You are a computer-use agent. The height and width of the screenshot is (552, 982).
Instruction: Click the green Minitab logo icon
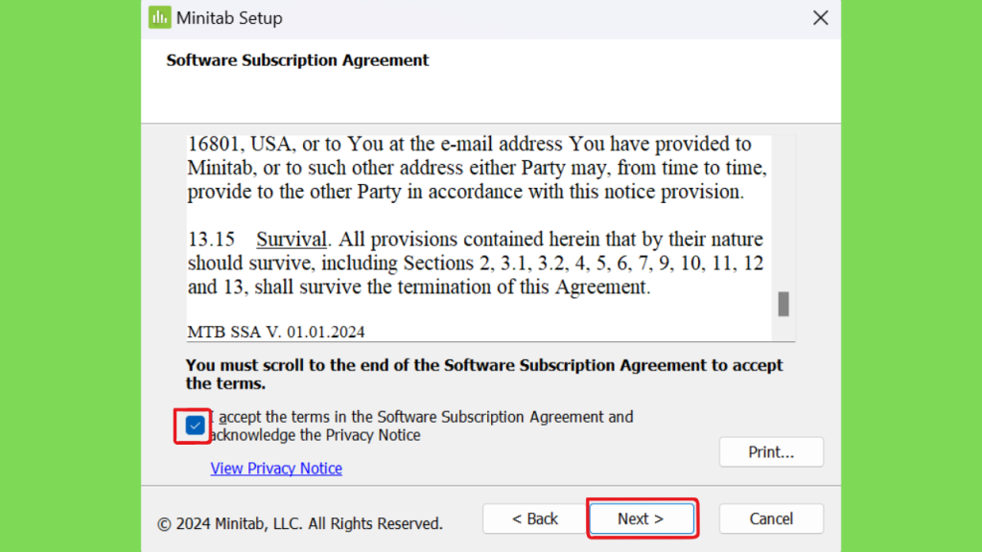click(x=160, y=17)
